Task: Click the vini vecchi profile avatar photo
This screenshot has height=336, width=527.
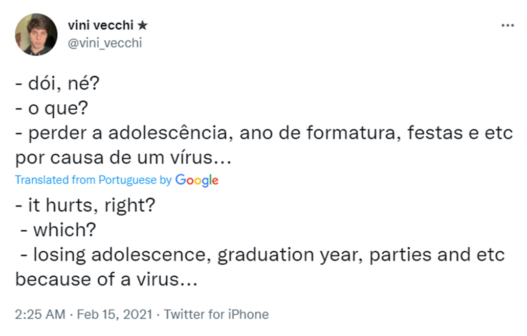Action: coord(36,34)
